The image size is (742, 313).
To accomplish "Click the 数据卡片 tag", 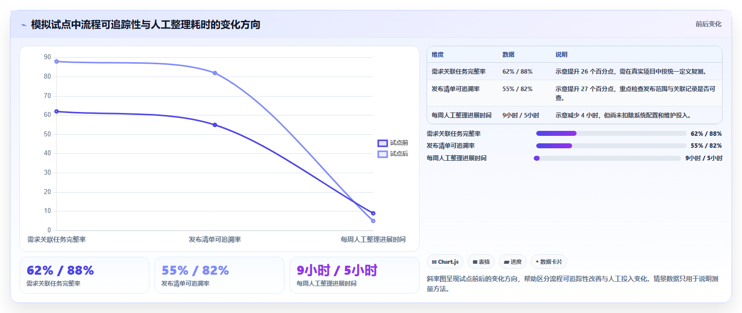I will pyautogui.click(x=549, y=262).
